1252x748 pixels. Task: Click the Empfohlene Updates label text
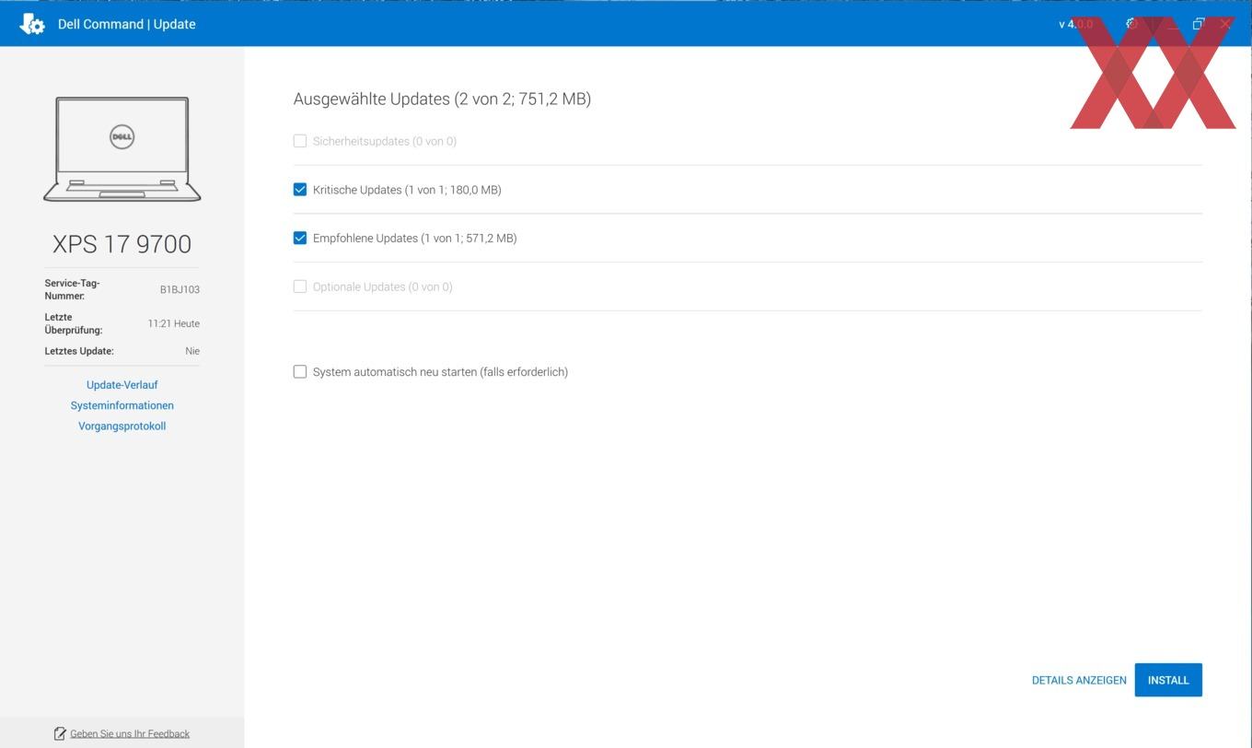[x=415, y=238]
